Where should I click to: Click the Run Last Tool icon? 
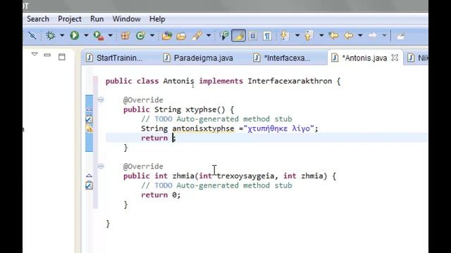click(x=99, y=36)
